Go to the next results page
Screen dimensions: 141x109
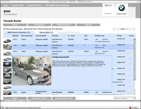pos(129,29)
